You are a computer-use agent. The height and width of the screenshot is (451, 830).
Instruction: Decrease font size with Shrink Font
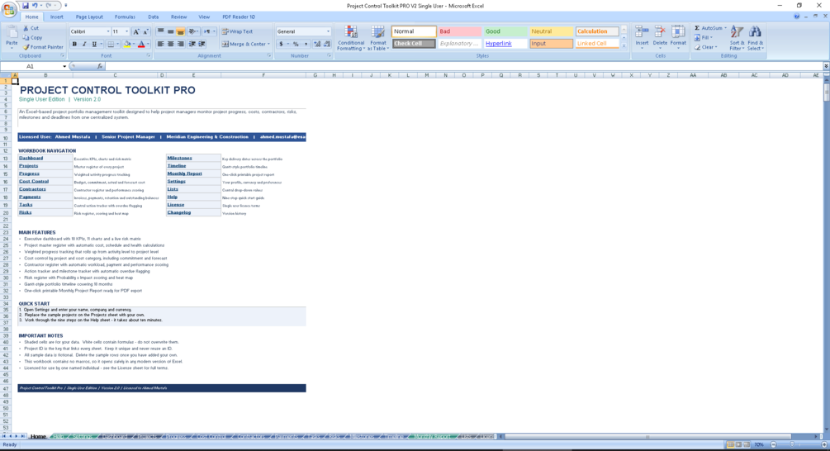pos(145,31)
